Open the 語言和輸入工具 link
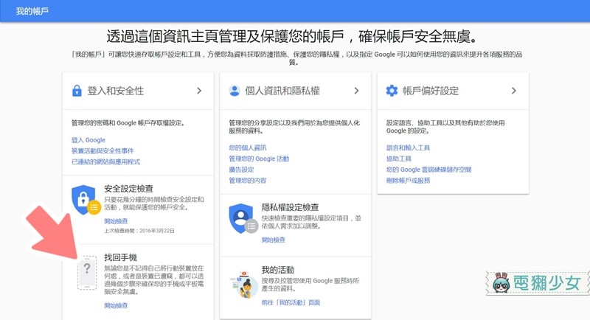The image size is (590, 320). point(408,147)
